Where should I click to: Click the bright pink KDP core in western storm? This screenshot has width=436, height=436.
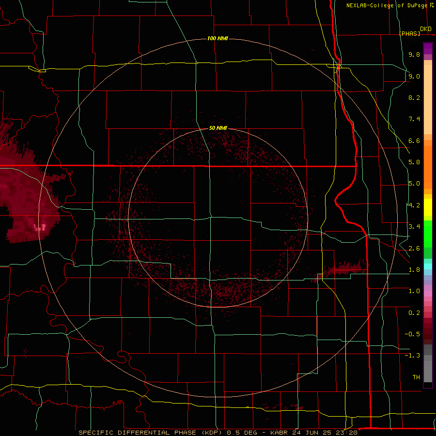(40, 228)
